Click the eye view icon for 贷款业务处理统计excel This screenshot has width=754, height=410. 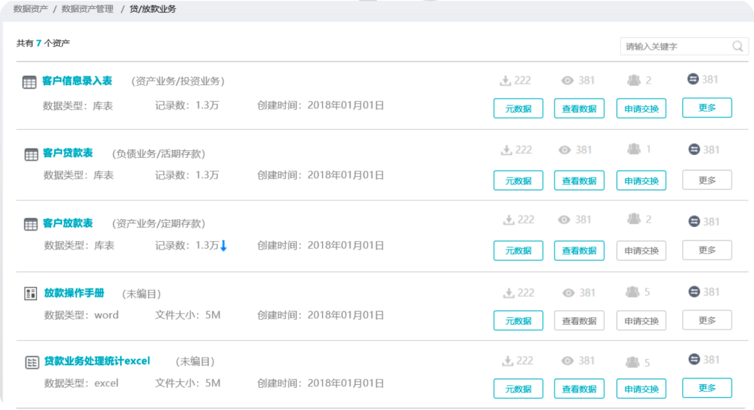tap(568, 361)
